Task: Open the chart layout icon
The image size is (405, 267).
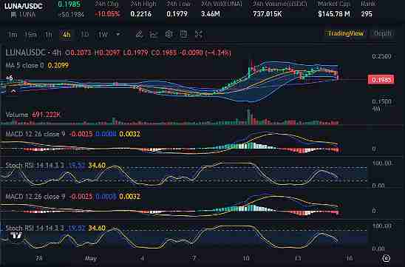Action: [x=183, y=34]
